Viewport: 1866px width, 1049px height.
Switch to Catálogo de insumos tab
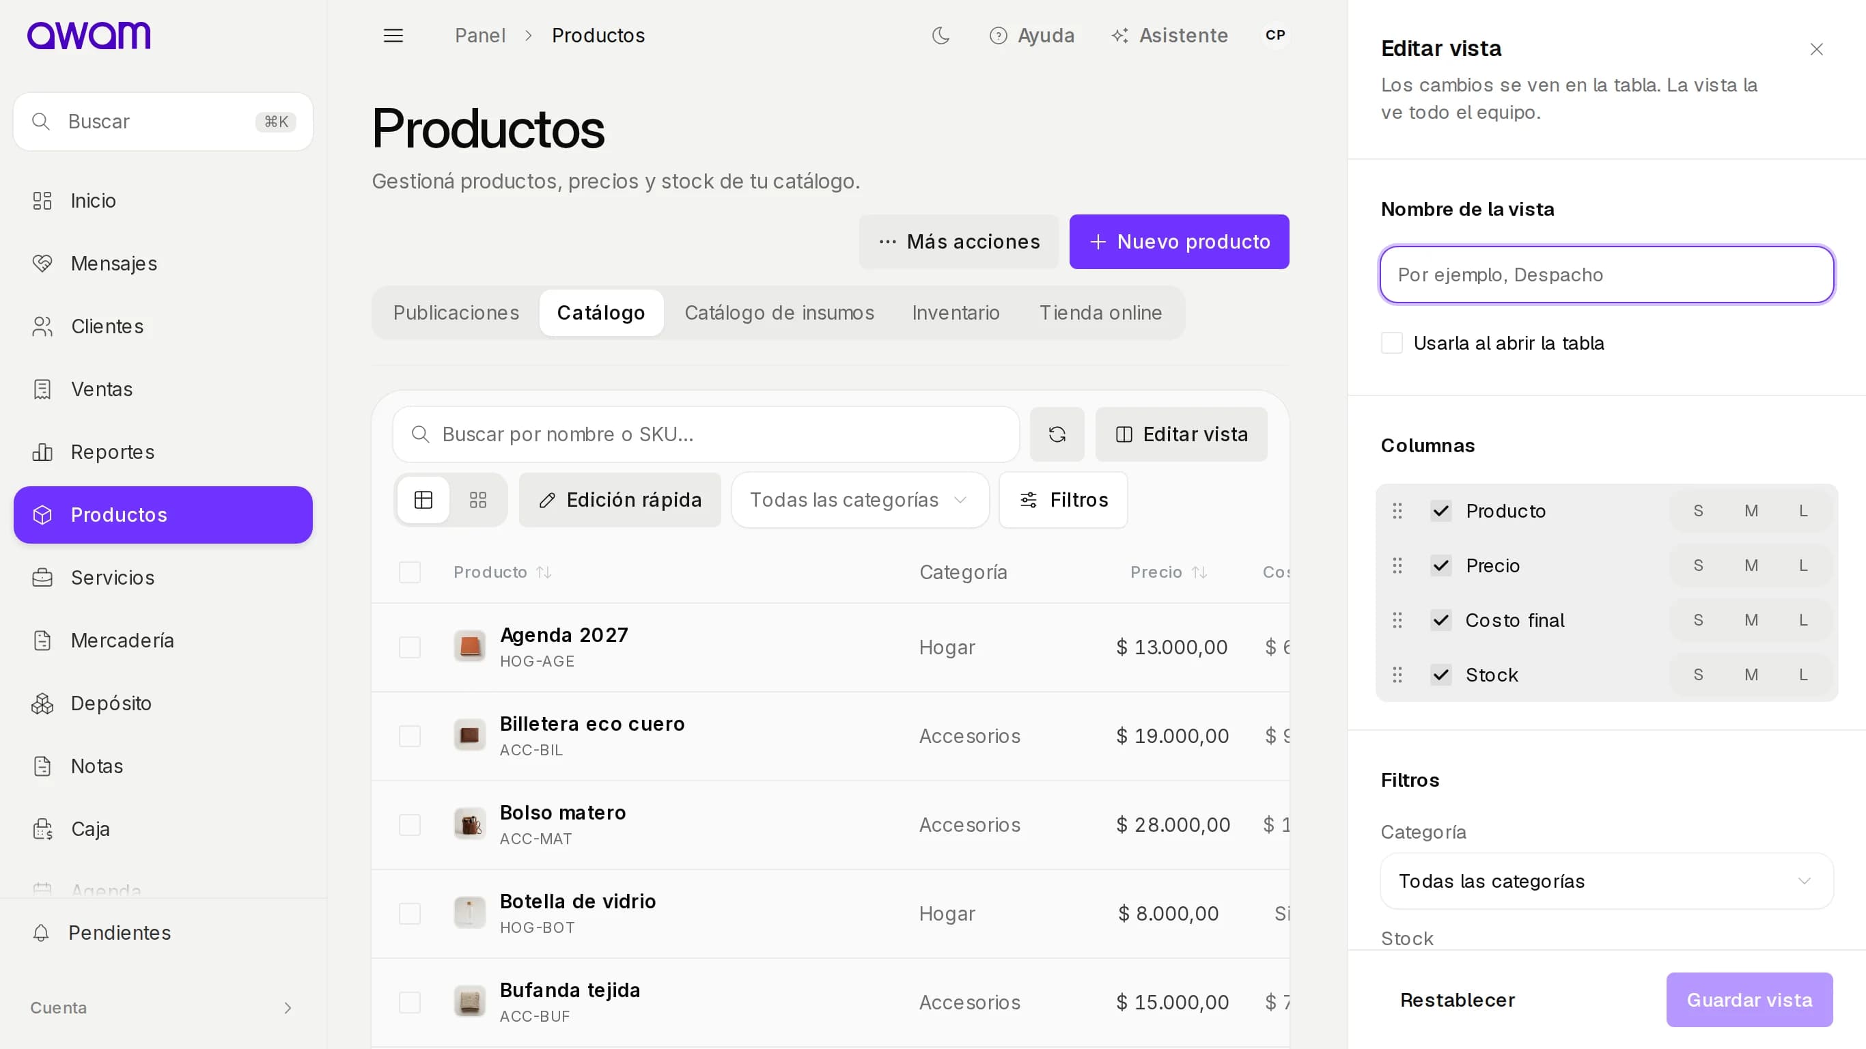click(x=779, y=313)
